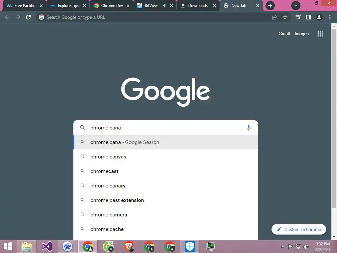Open the system monitor taskbar icon

pyautogui.click(x=210, y=246)
